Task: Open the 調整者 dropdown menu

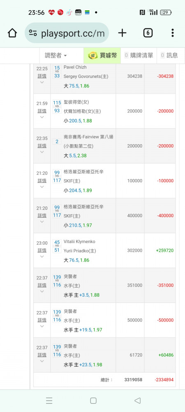Action: [55, 56]
